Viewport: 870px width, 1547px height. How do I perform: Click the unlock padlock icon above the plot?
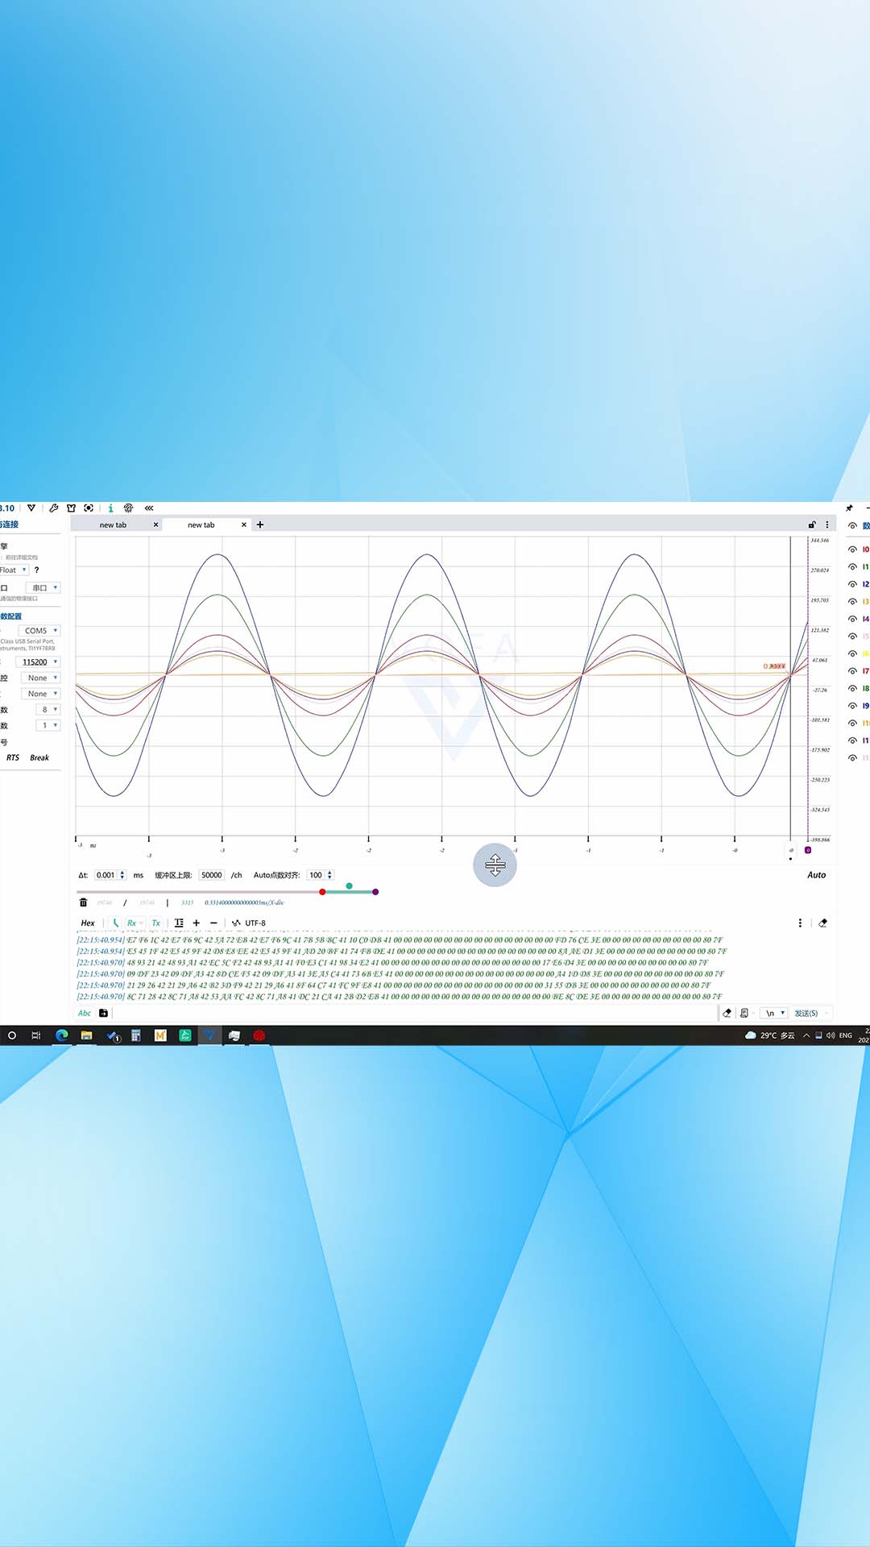point(812,525)
